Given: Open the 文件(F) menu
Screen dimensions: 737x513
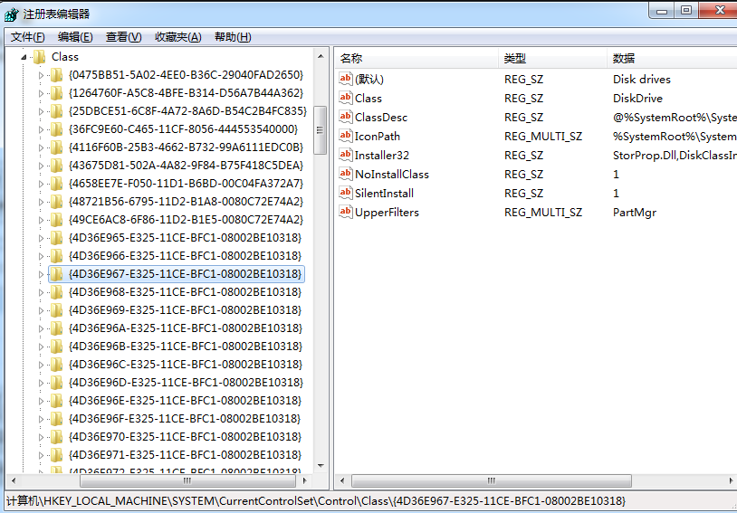Looking at the screenshot, I should coord(27,37).
